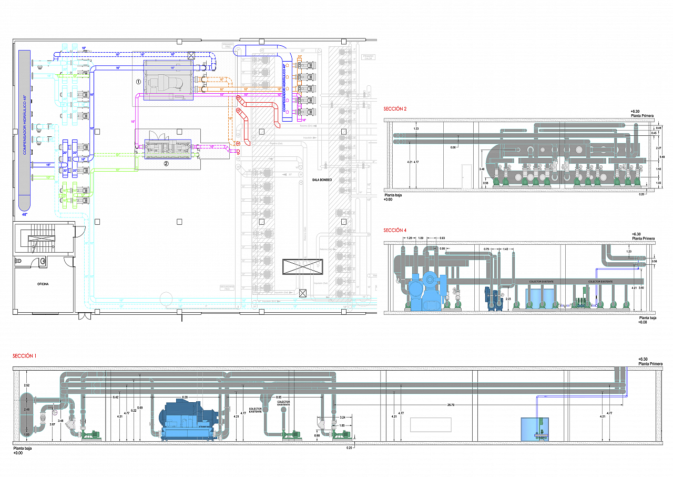
Task: Click the dark blue pump in Sección 4
Action: 493,299
